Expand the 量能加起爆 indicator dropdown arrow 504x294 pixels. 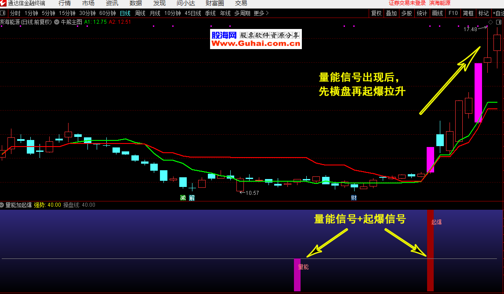pyautogui.click(x=2, y=205)
